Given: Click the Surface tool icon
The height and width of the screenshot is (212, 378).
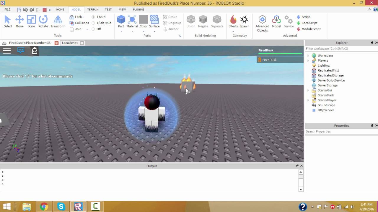Looking at the screenshot, I should point(154,19).
